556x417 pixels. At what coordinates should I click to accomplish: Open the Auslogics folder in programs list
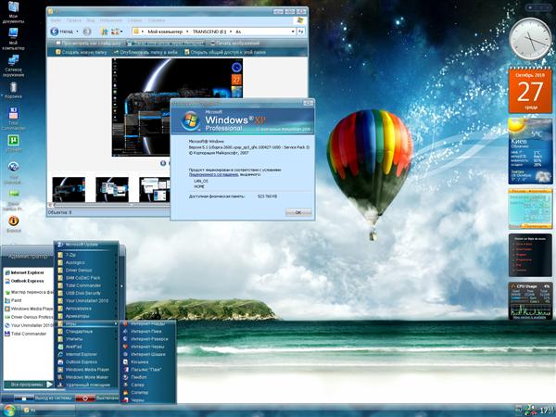click(x=87, y=262)
